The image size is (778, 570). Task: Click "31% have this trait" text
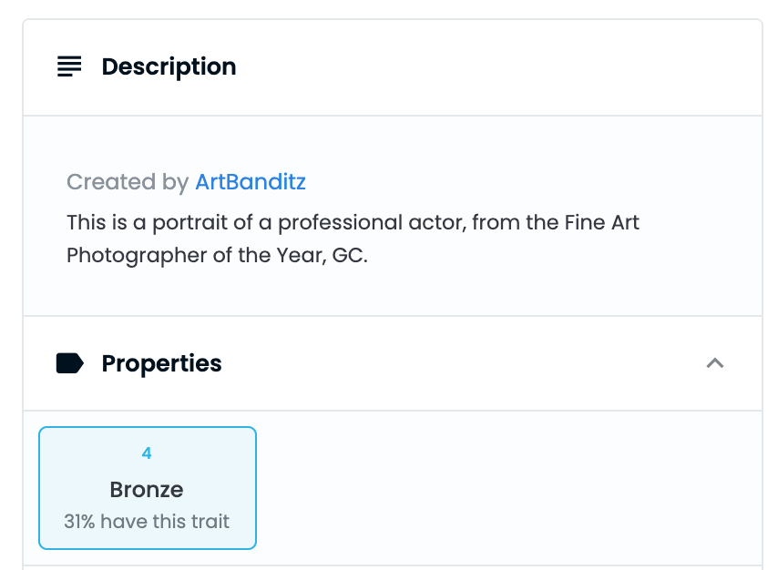click(x=147, y=522)
